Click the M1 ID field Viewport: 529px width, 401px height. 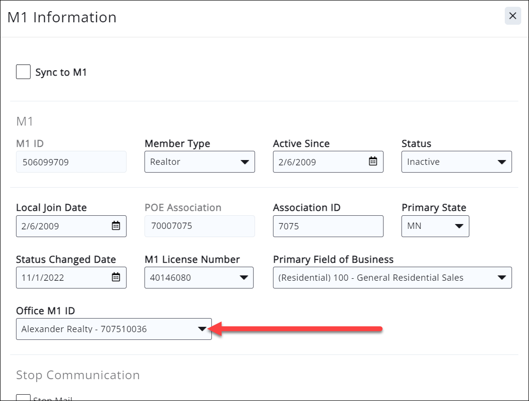click(71, 162)
